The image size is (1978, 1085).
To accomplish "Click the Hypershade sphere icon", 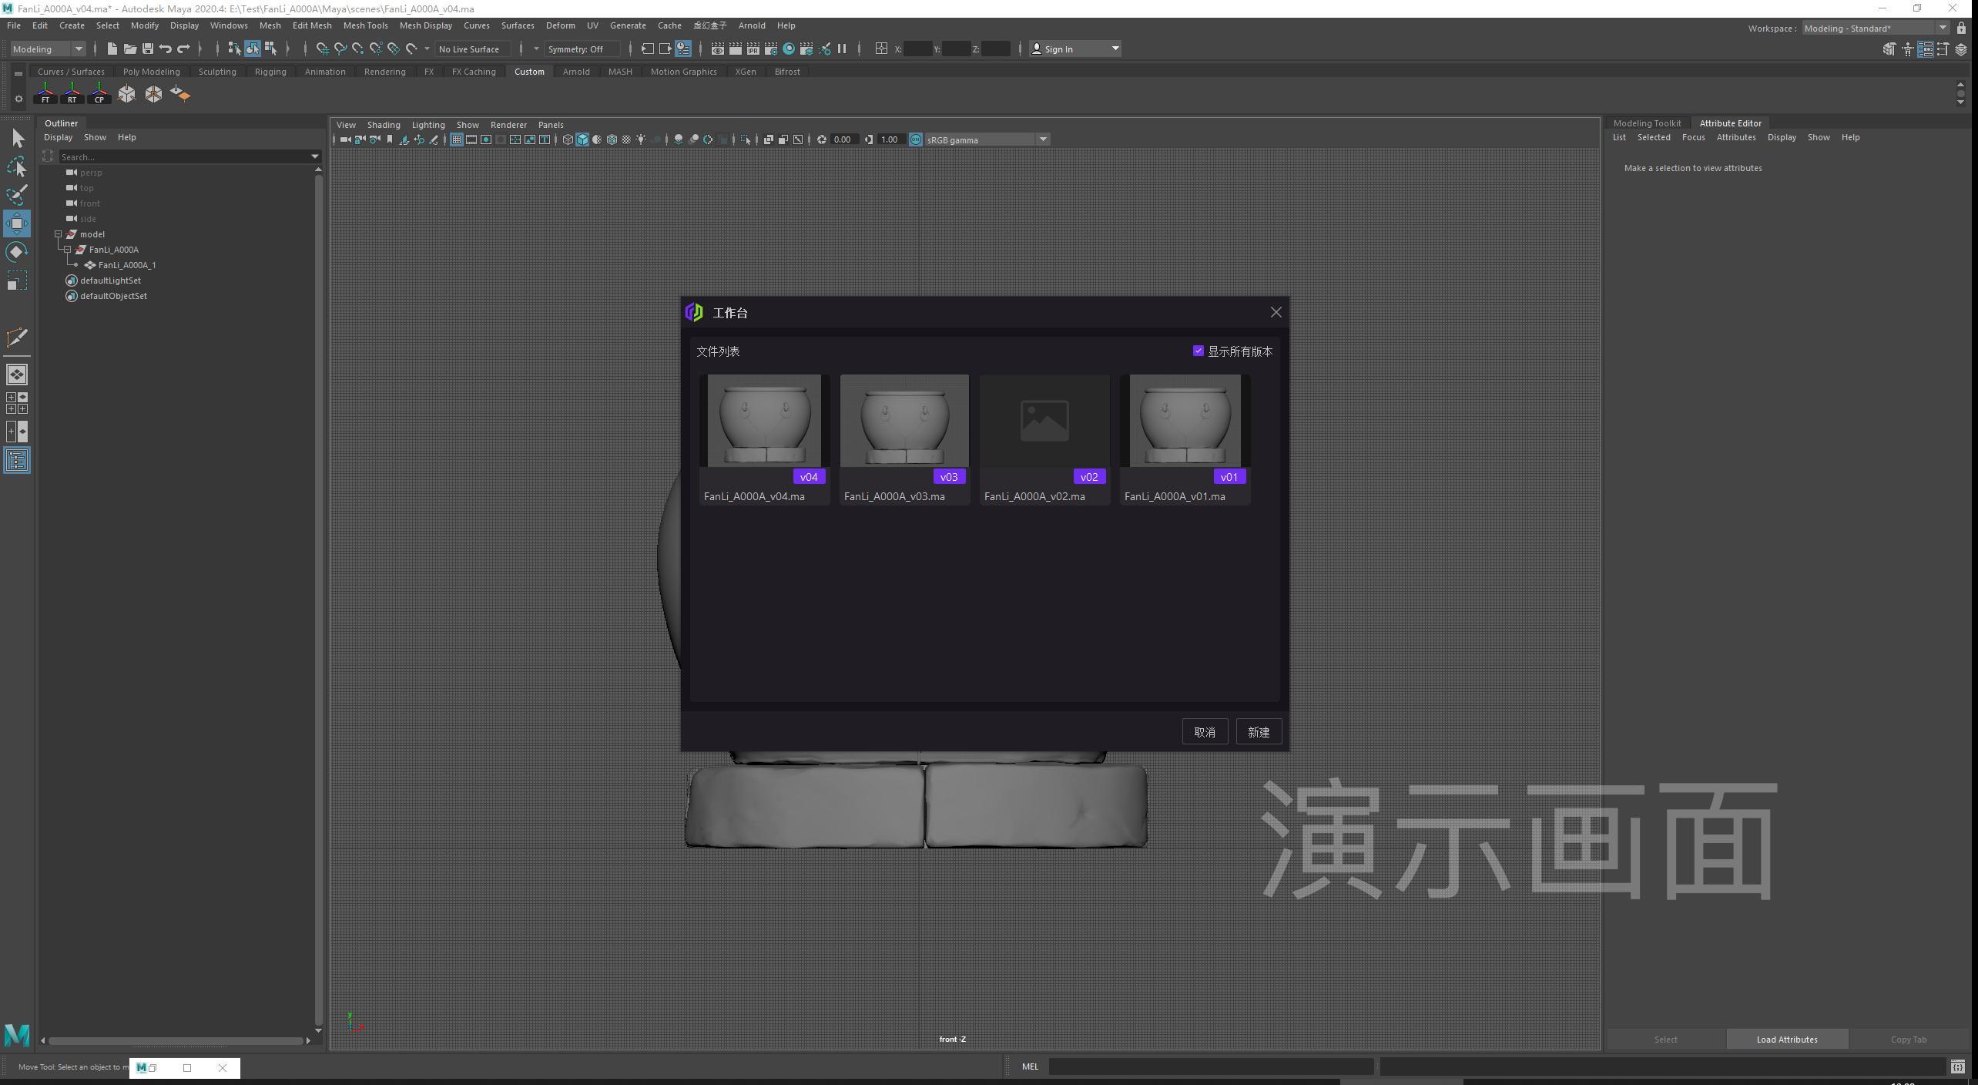I will pos(789,49).
